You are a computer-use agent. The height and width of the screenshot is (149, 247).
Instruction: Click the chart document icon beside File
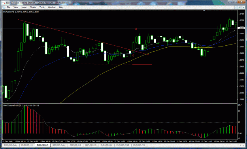[4, 7]
